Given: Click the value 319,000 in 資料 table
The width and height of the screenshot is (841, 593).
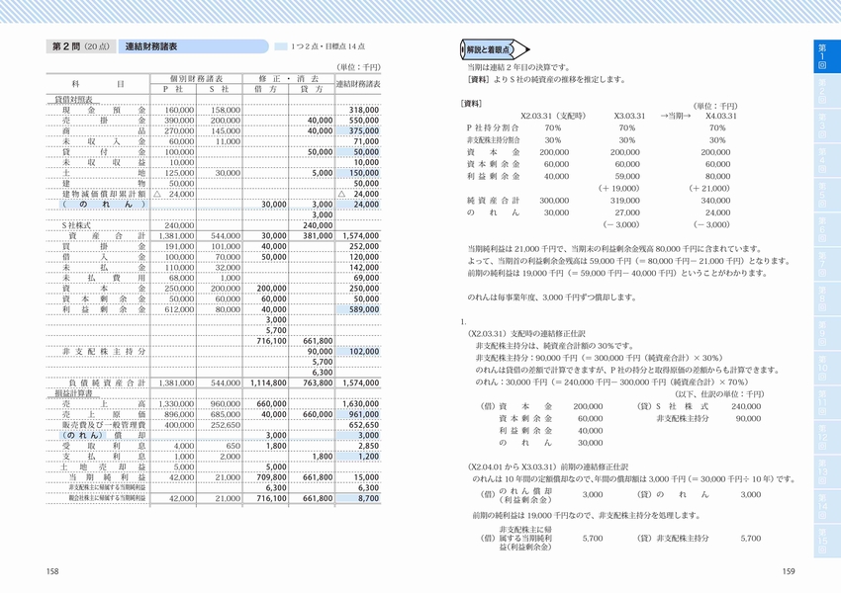Looking at the screenshot, I should [625, 201].
